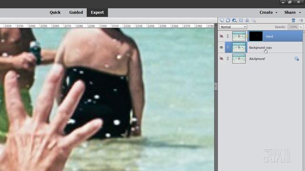Delete layer trash icon
The width and height of the screenshot is (305, 171).
click(294, 20)
